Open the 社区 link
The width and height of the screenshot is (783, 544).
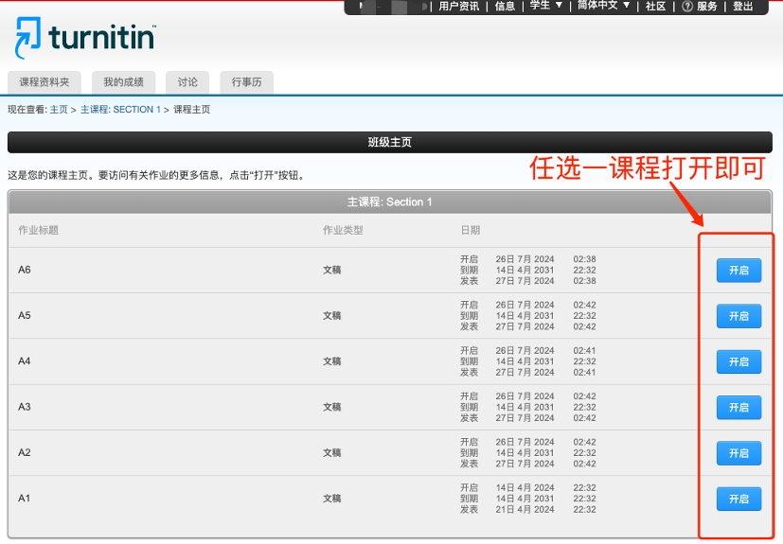pyautogui.click(x=655, y=7)
